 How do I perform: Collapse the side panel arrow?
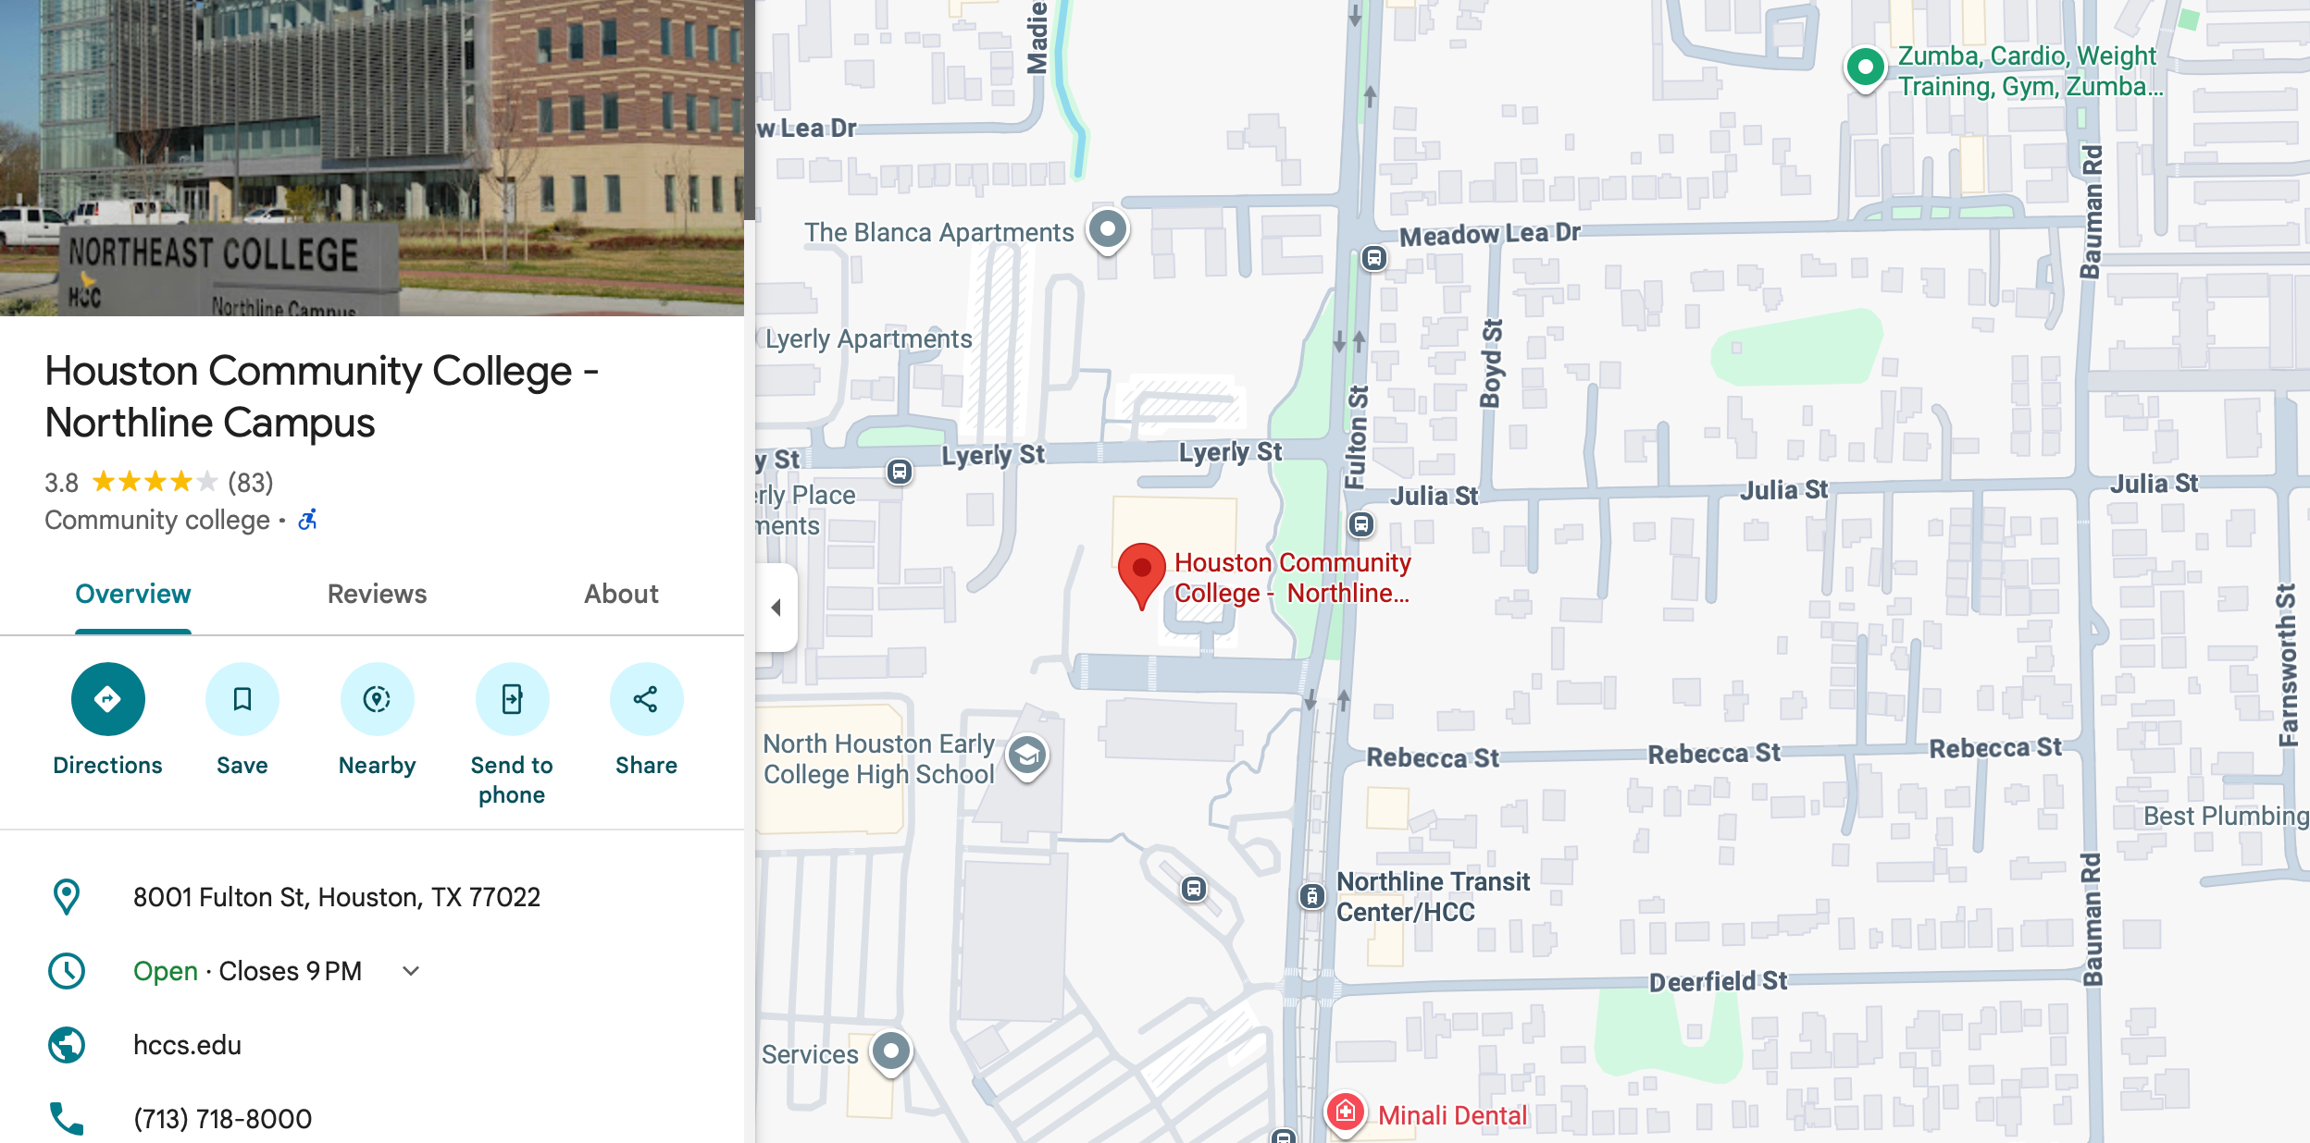(776, 608)
